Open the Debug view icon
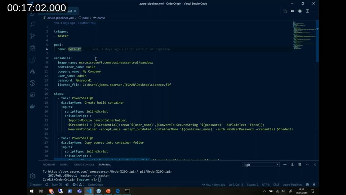This screenshot has width=346, height=195. tap(33, 48)
